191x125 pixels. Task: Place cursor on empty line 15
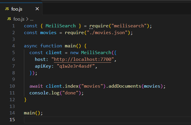click(x=89, y=120)
